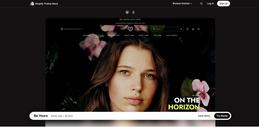Focus the theme preview Search field

click(167, 29)
